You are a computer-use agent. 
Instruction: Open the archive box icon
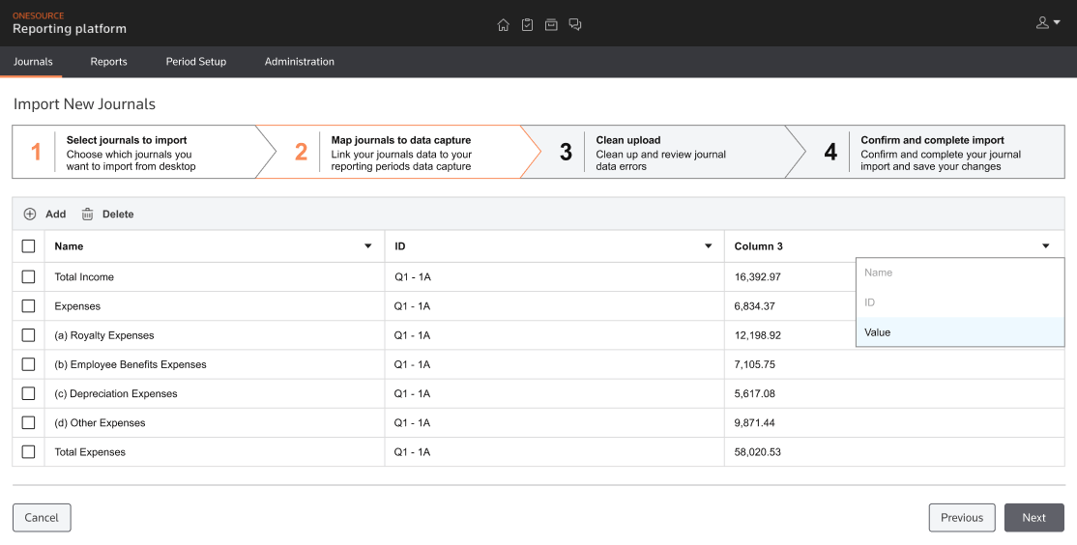tap(551, 24)
